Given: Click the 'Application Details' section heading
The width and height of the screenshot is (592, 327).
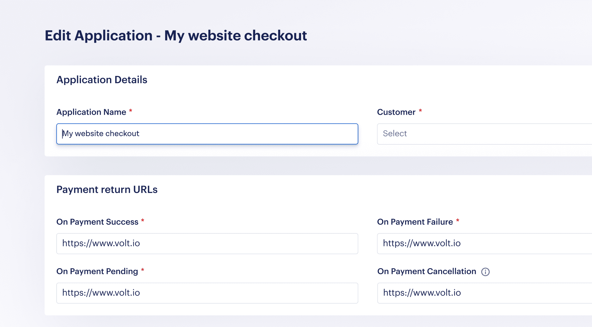Looking at the screenshot, I should (x=102, y=80).
